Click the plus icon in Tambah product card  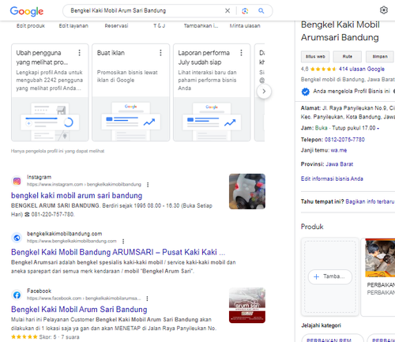coord(317,276)
